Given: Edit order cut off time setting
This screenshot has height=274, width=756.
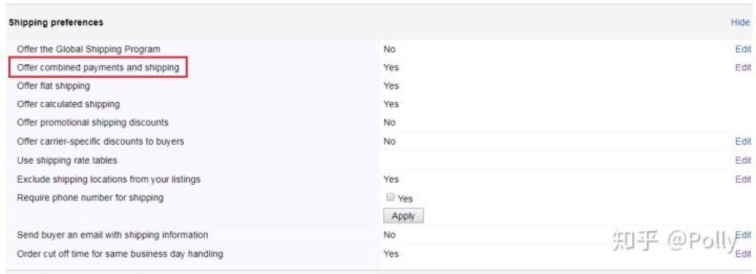Looking at the screenshot, I should click(x=743, y=254).
